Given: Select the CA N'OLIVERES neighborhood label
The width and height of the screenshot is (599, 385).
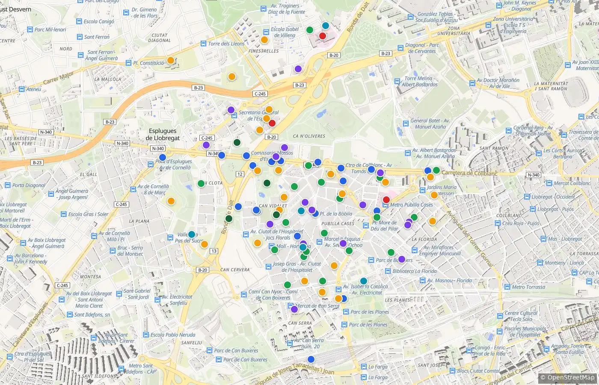Looking at the screenshot, I should tap(309, 136).
